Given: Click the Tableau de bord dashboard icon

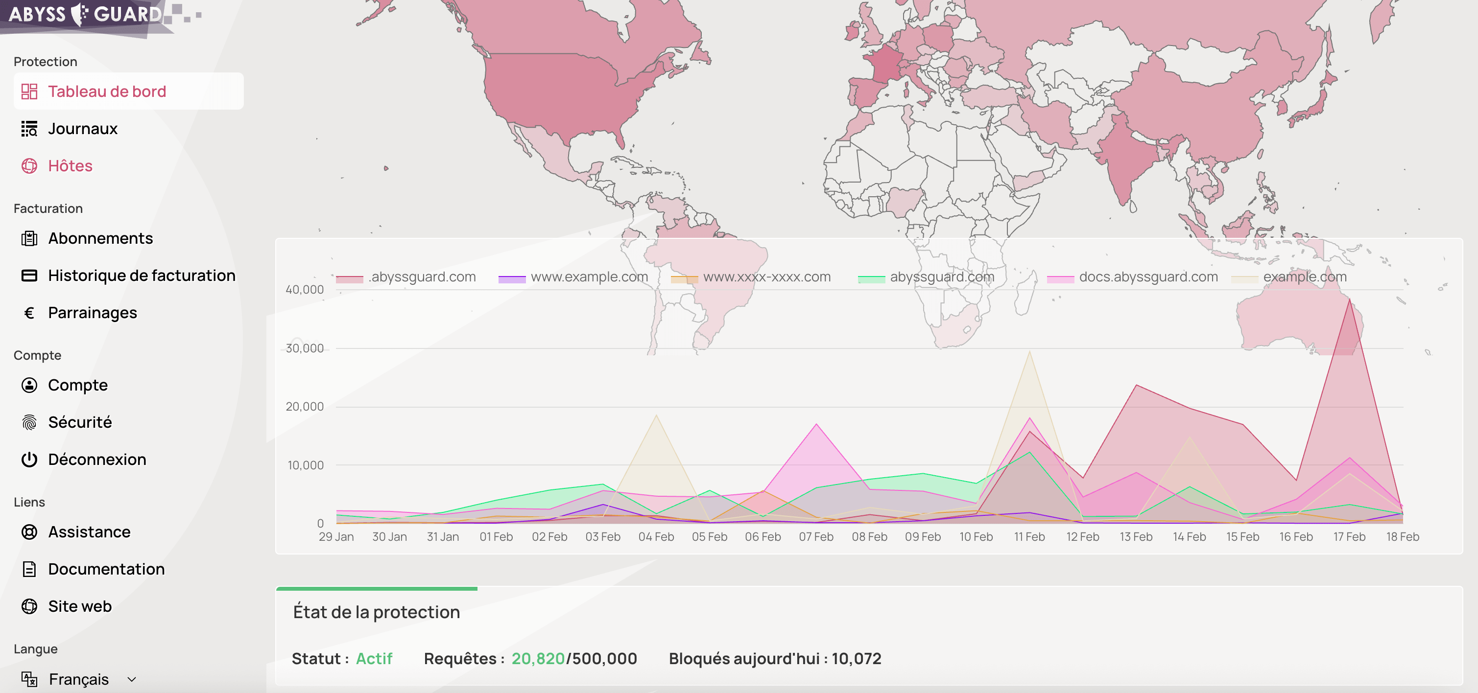Looking at the screenshot, I should point(29,92).
